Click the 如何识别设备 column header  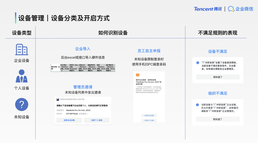tap(113, 33)
